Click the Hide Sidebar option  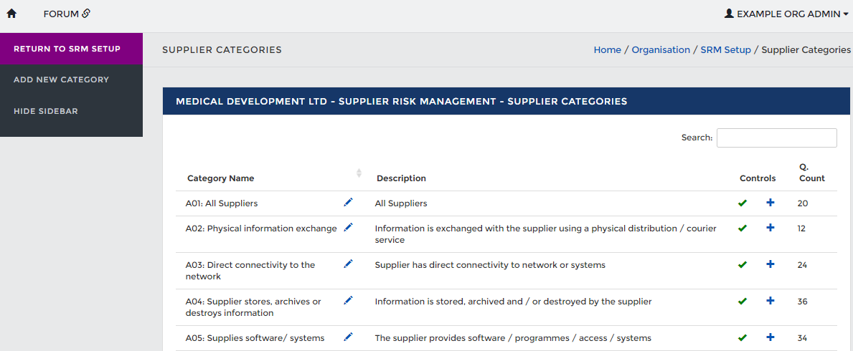46,111
